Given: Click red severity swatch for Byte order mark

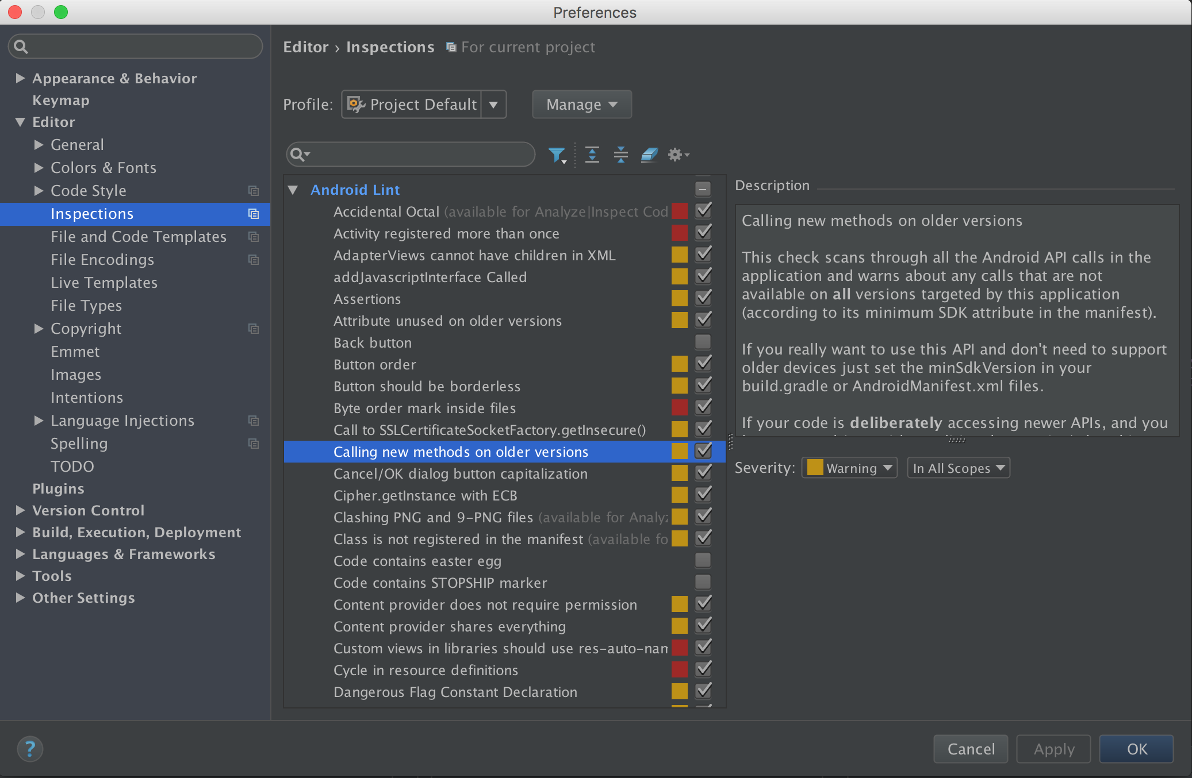Looking at the screenshot, I should pos(679,408).
